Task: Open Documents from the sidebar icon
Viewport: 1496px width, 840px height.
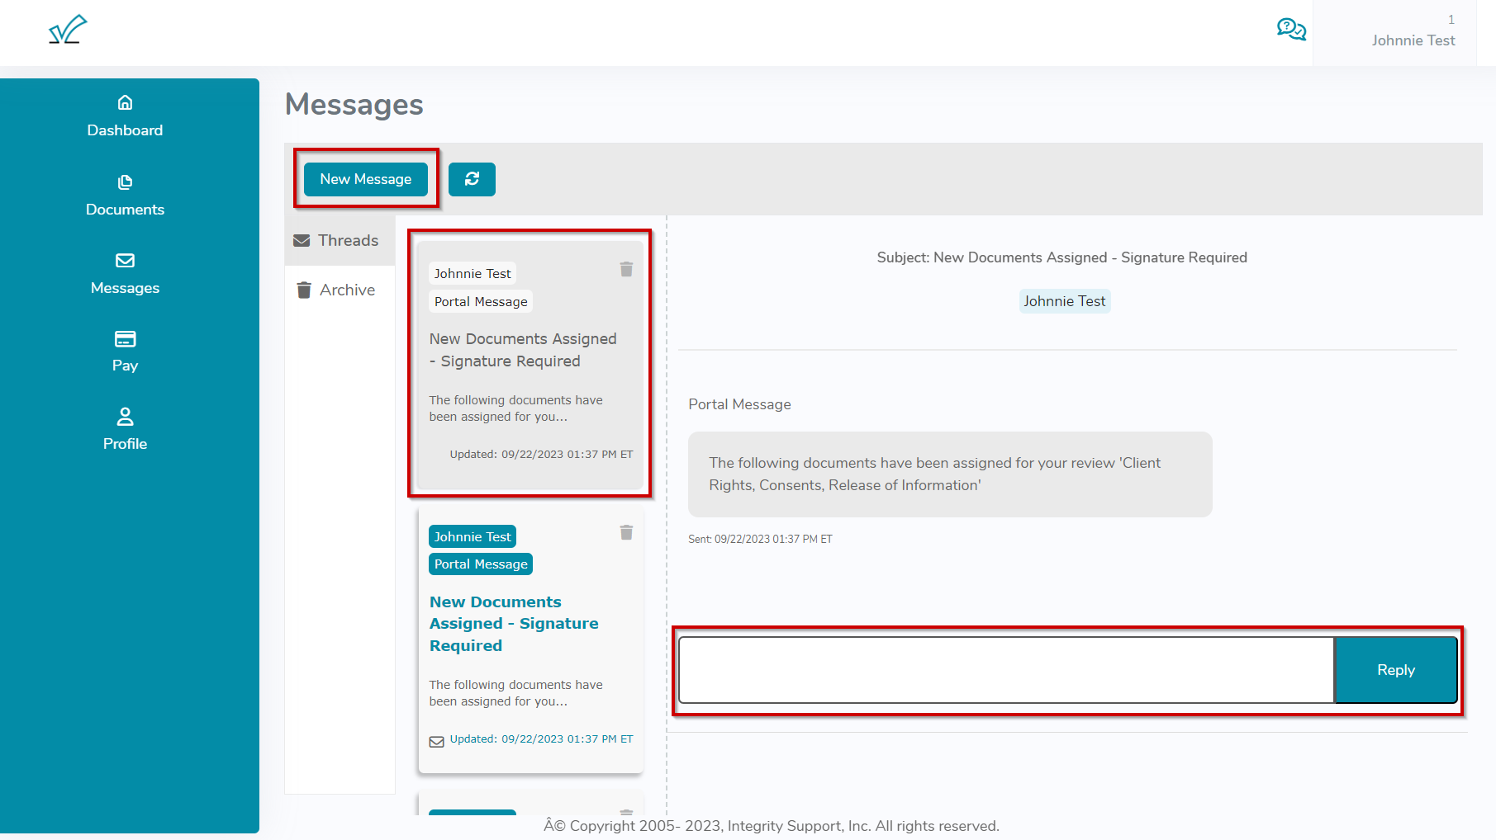Action: [125, 182]
